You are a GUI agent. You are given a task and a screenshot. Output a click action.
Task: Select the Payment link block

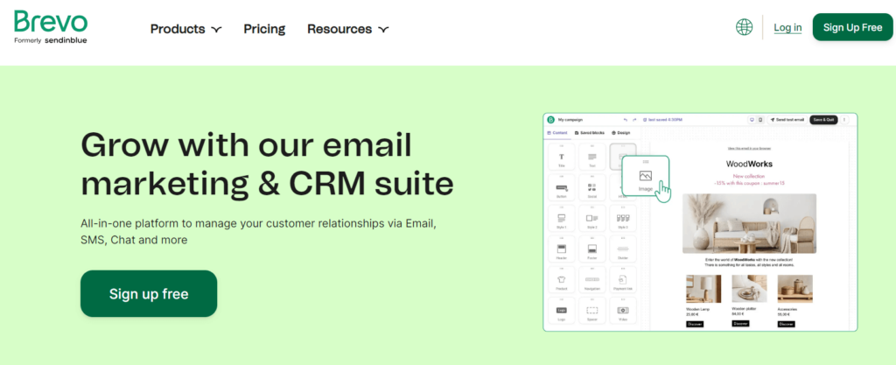[x=623, y=280]
